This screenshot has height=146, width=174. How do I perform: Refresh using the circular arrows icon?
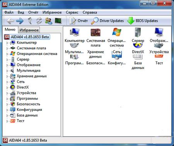tap(39, 21)
